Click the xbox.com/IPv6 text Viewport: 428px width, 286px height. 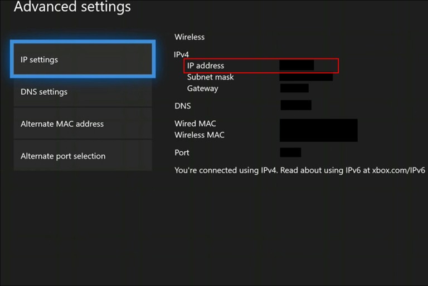(398, 170)
